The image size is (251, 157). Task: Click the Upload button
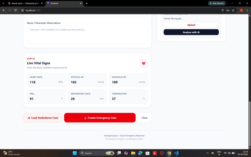click(x=191, y=25)
